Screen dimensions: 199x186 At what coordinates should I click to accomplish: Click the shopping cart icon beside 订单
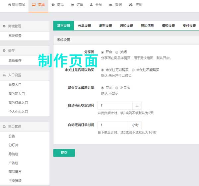pos(72,5)
